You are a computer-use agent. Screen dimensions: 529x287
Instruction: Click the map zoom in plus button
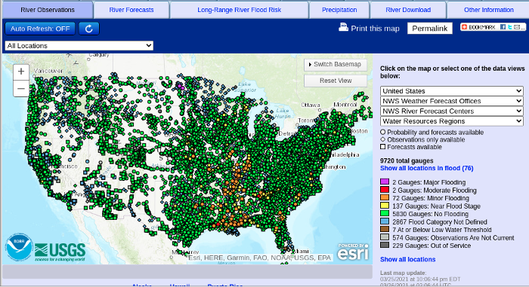[21, 72]
